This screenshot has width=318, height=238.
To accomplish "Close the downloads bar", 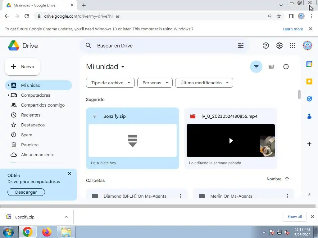I will (x=312, y=217).
